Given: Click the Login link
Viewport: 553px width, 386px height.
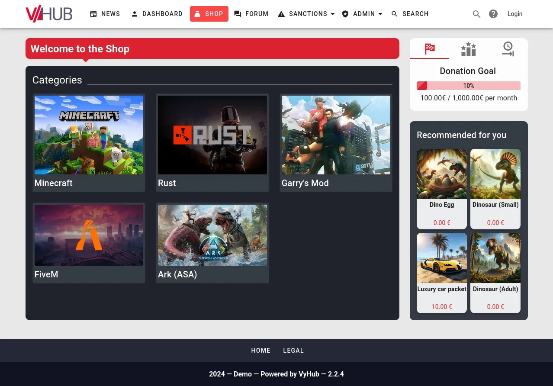Looking at the screenshot, I should tap(514, 14).
